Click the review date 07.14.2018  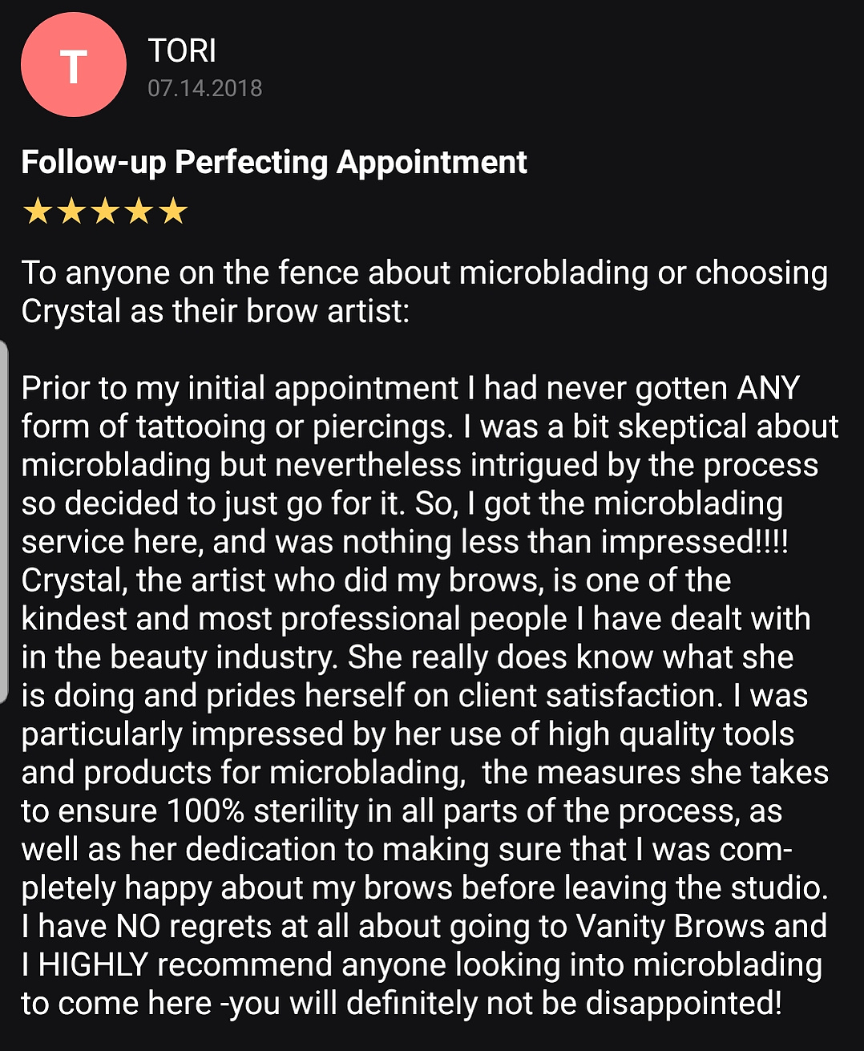coord(204,88)
